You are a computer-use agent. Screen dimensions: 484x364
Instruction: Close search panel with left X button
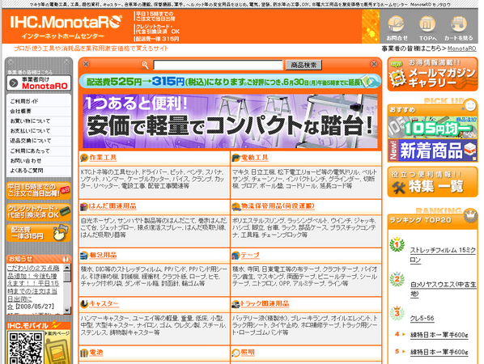[x=86, y=64]
